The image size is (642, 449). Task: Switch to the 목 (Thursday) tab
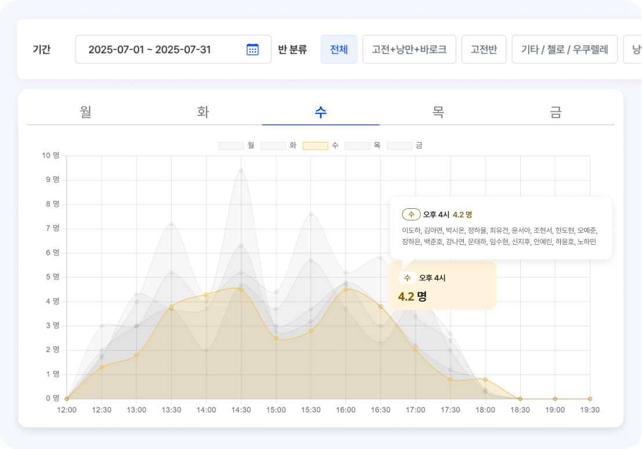438,112
